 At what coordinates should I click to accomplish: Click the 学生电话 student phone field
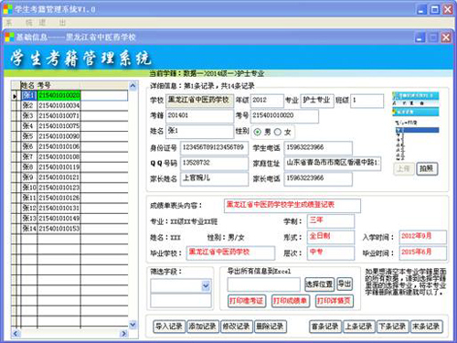(318, 148)
